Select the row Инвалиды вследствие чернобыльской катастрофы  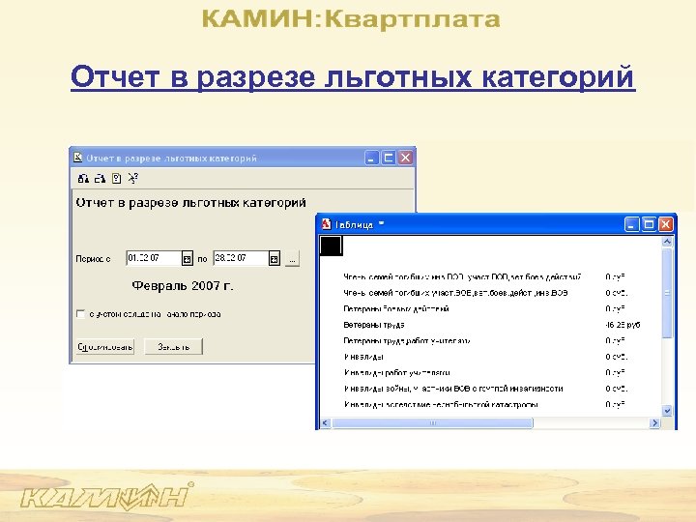pos(441,405)
